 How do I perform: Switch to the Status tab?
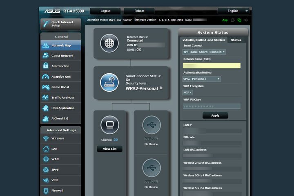click(236, 40)
